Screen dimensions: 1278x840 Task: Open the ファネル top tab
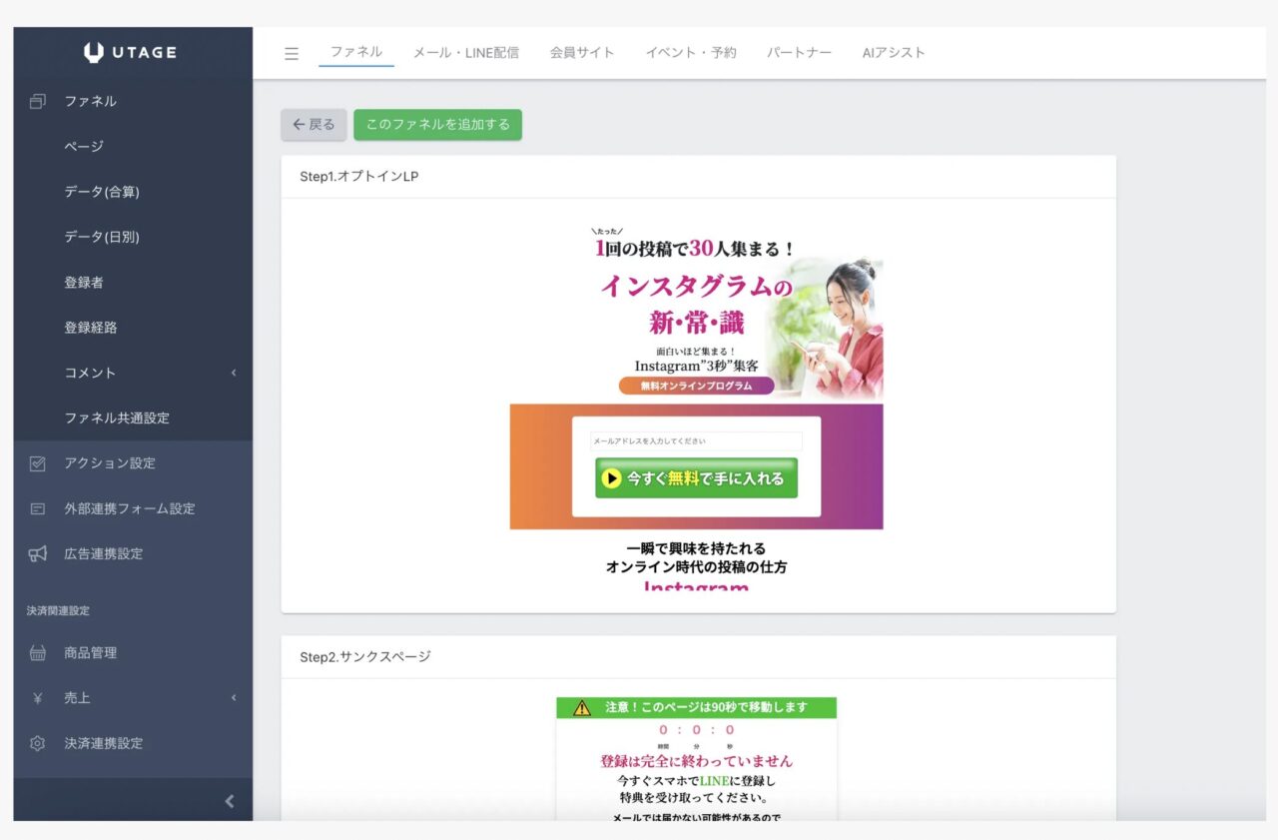click(356, 52)
